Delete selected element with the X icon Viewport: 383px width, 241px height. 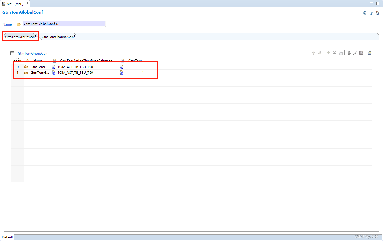(335, 53)
